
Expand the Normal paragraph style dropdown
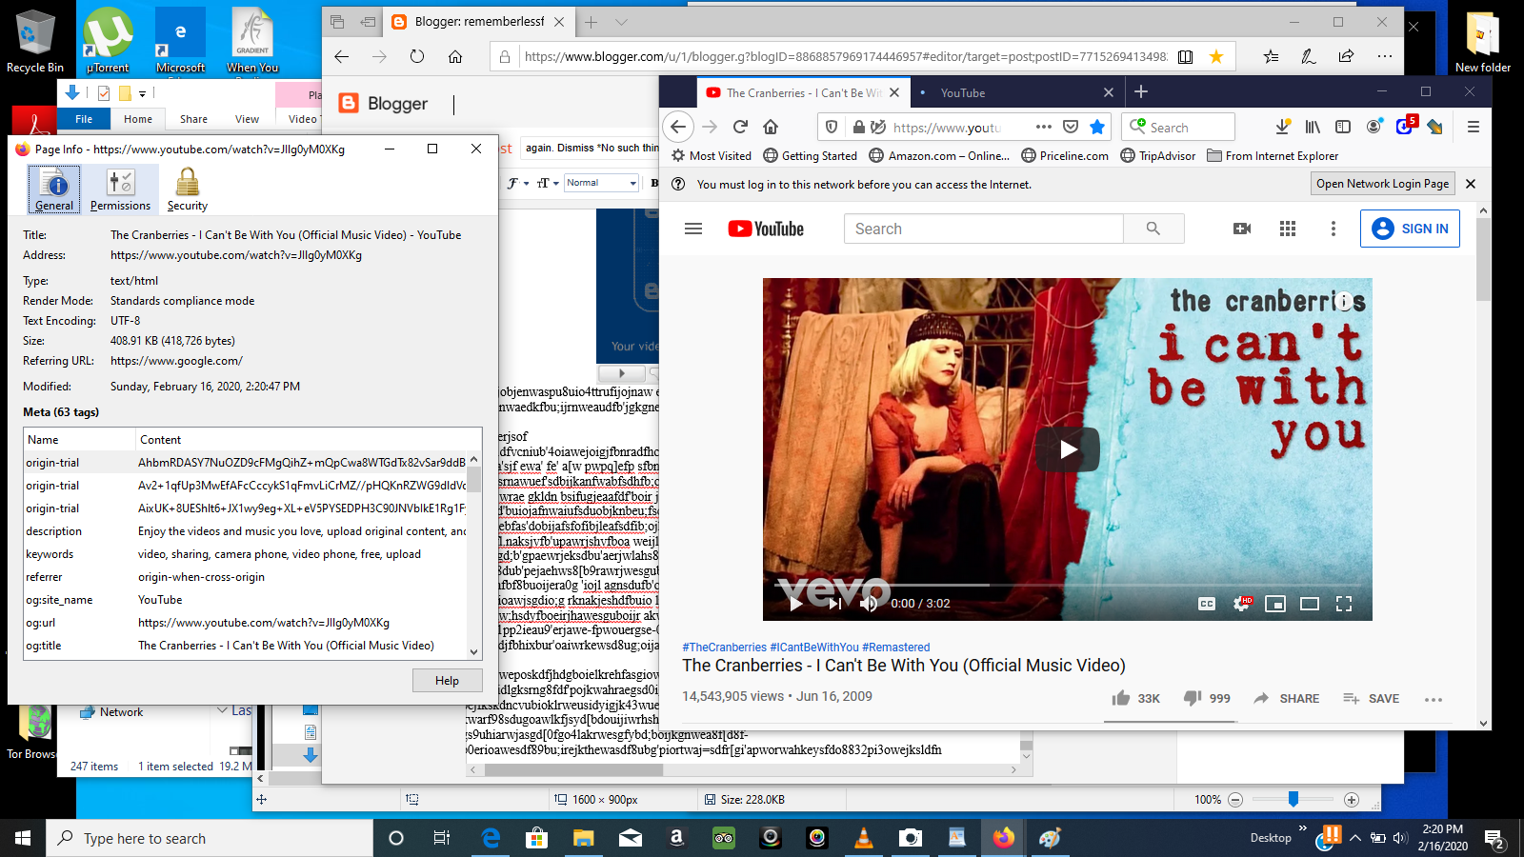click(x=601, y=183)
